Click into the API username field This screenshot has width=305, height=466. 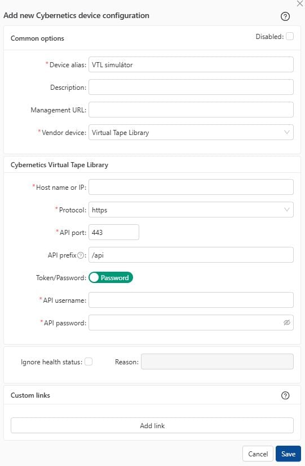(x=191, y=300)
